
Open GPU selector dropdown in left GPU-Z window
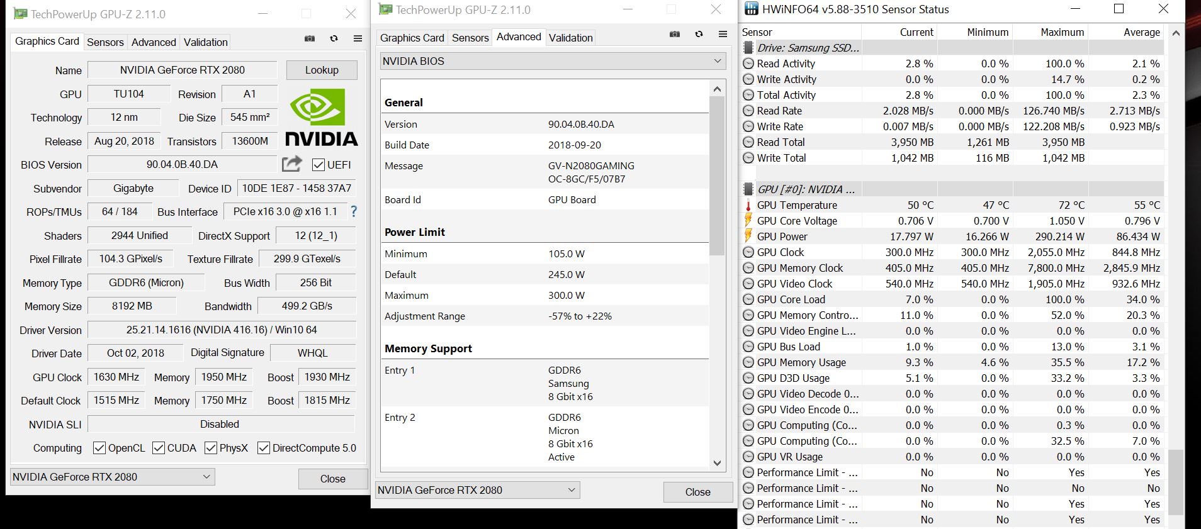pos(113,477)
